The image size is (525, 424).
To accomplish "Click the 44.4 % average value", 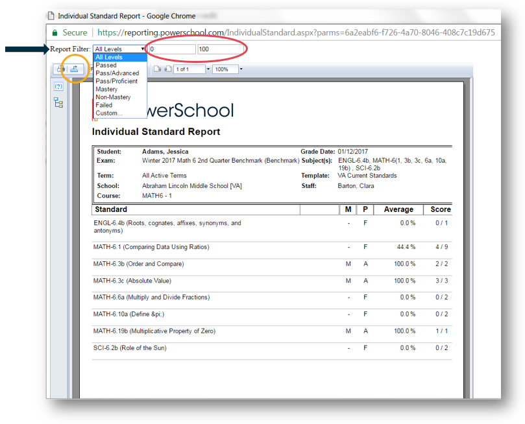I will click(406, 247).
